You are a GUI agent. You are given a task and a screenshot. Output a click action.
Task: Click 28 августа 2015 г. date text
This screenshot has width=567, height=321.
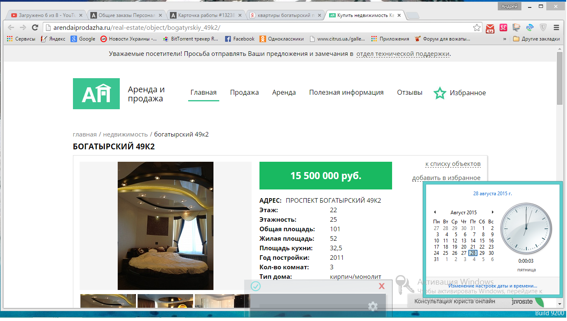click(492, 194)
